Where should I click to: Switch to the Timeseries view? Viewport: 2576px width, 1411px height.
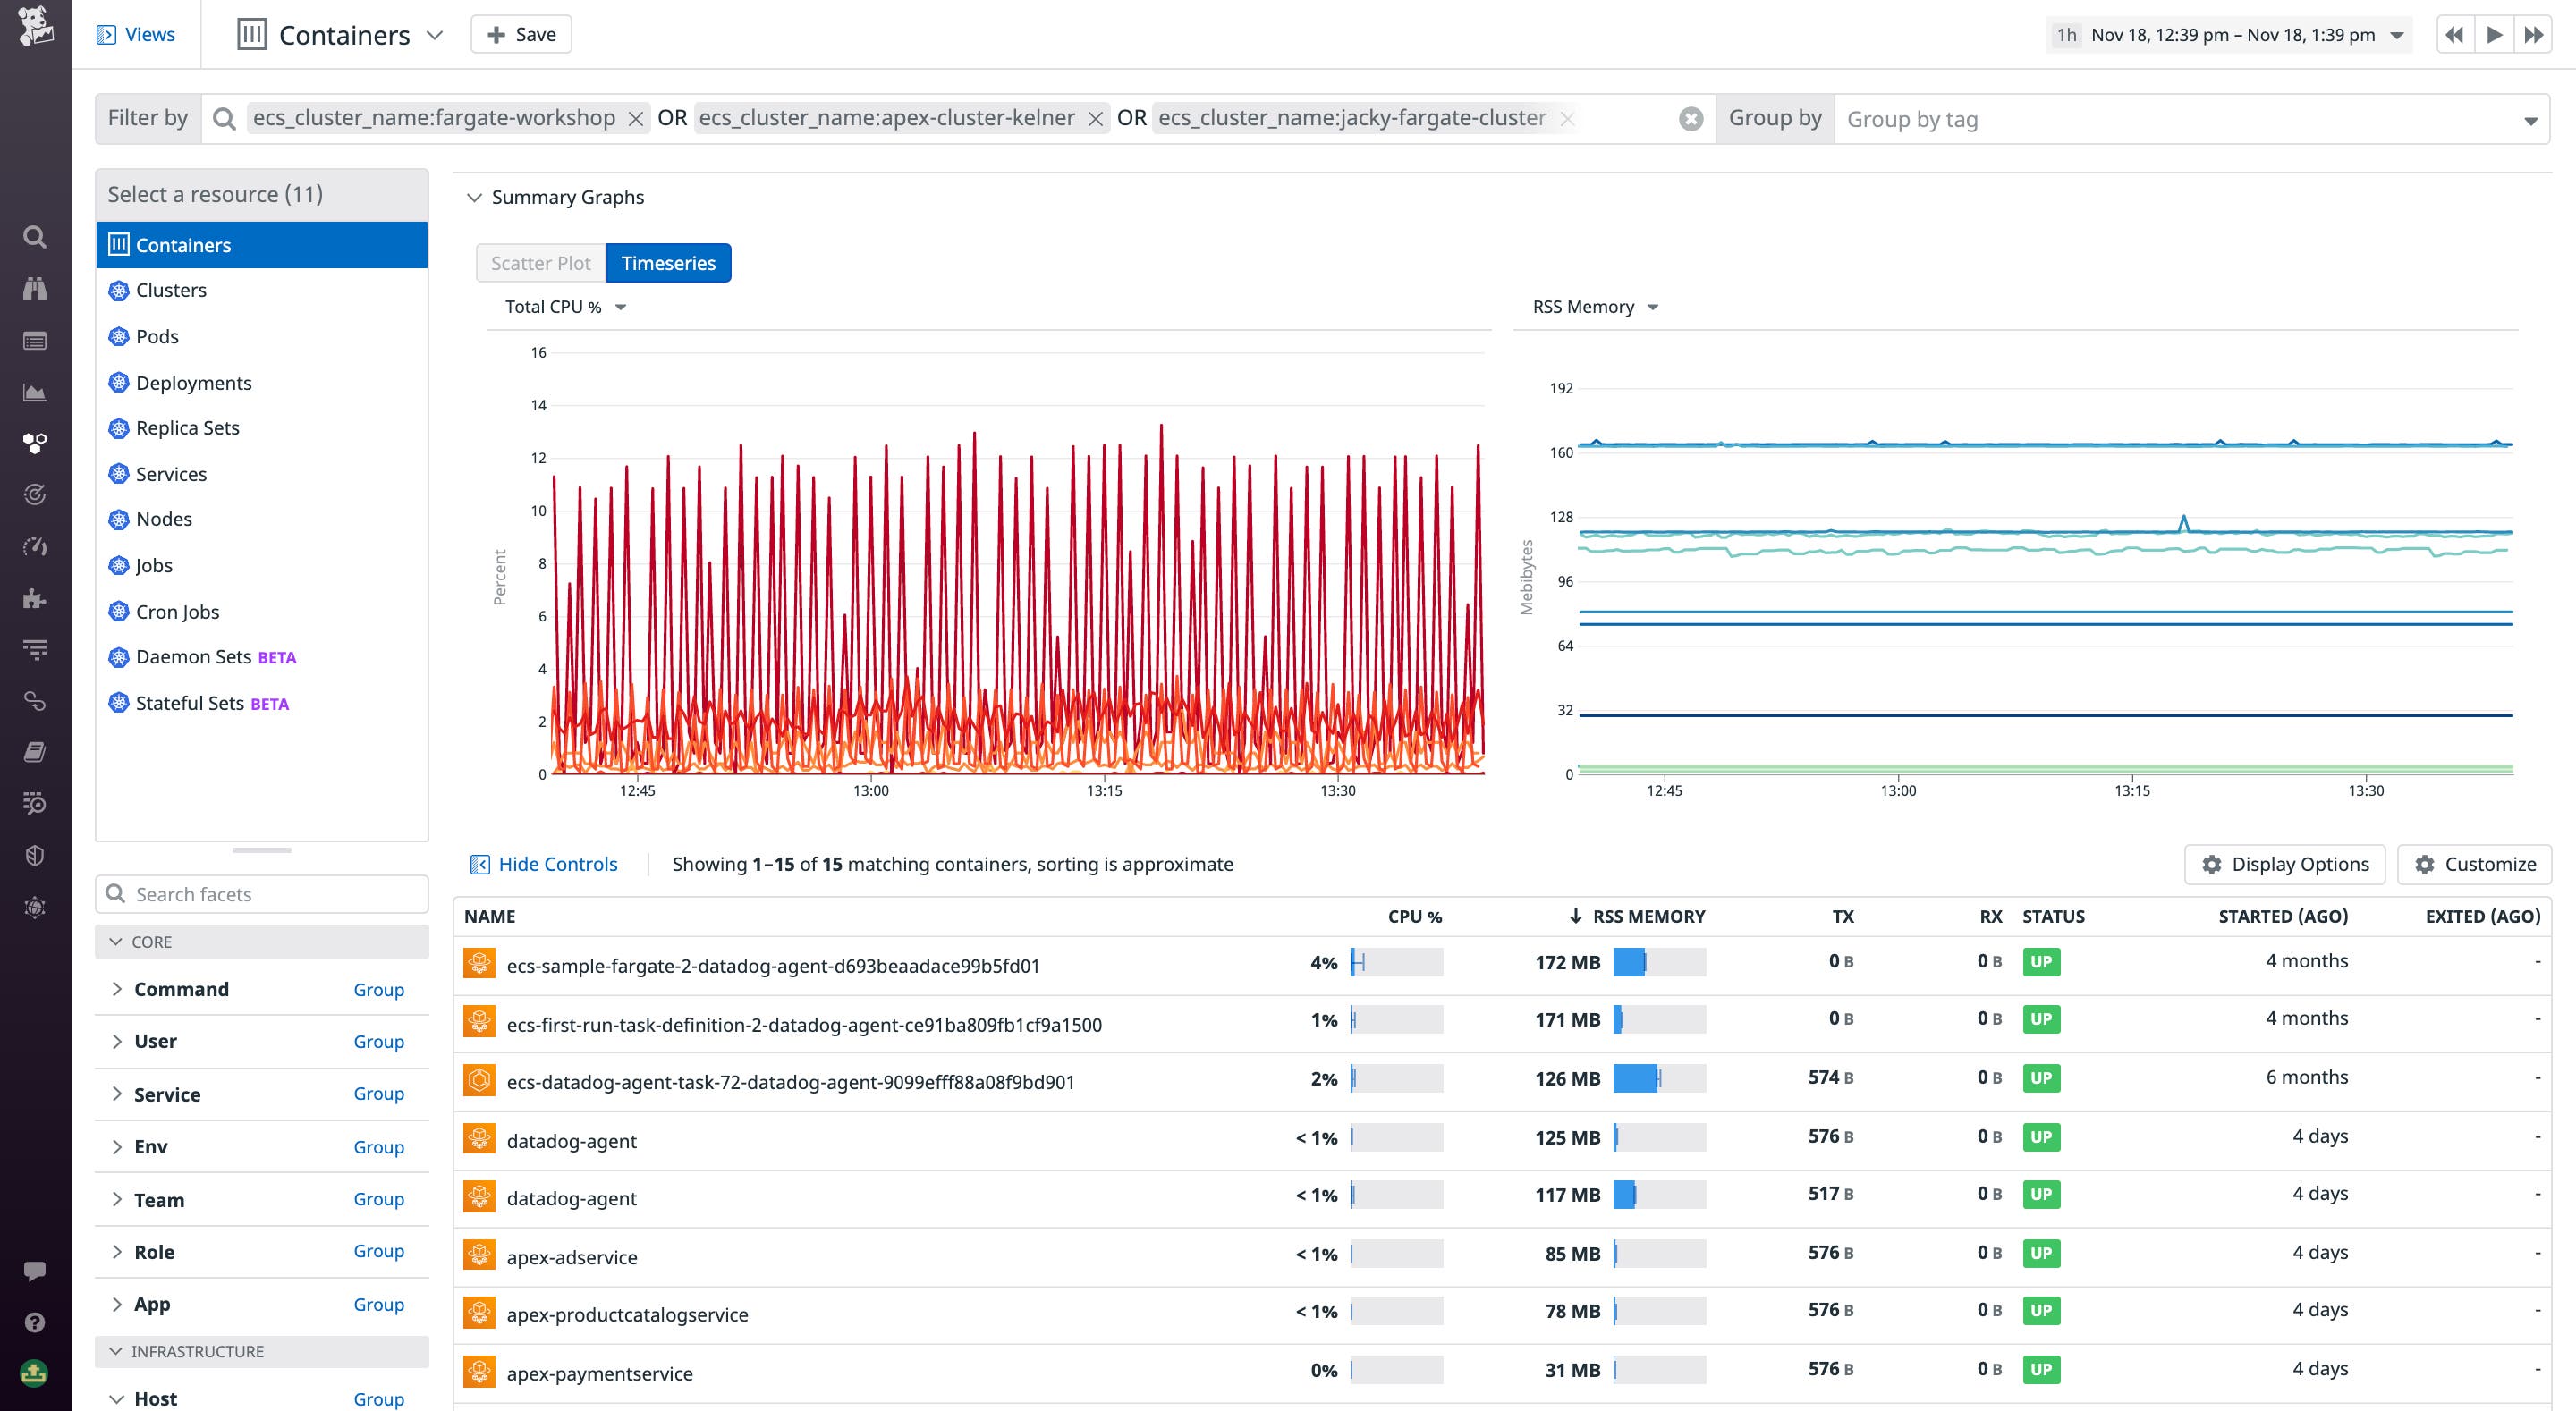pos(667,262)
